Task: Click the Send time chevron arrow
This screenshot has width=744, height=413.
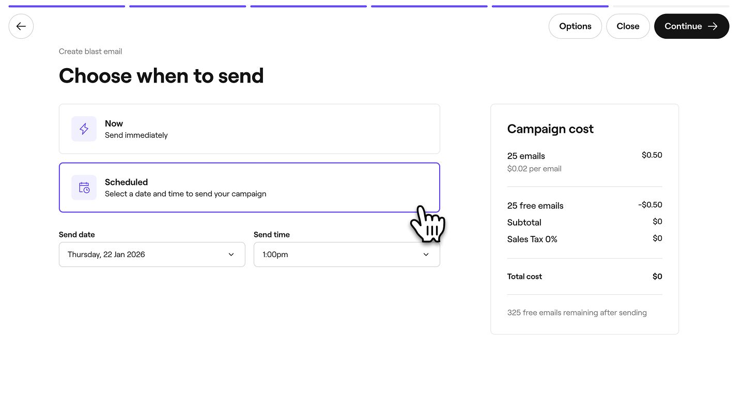Action: click(426, 255)
